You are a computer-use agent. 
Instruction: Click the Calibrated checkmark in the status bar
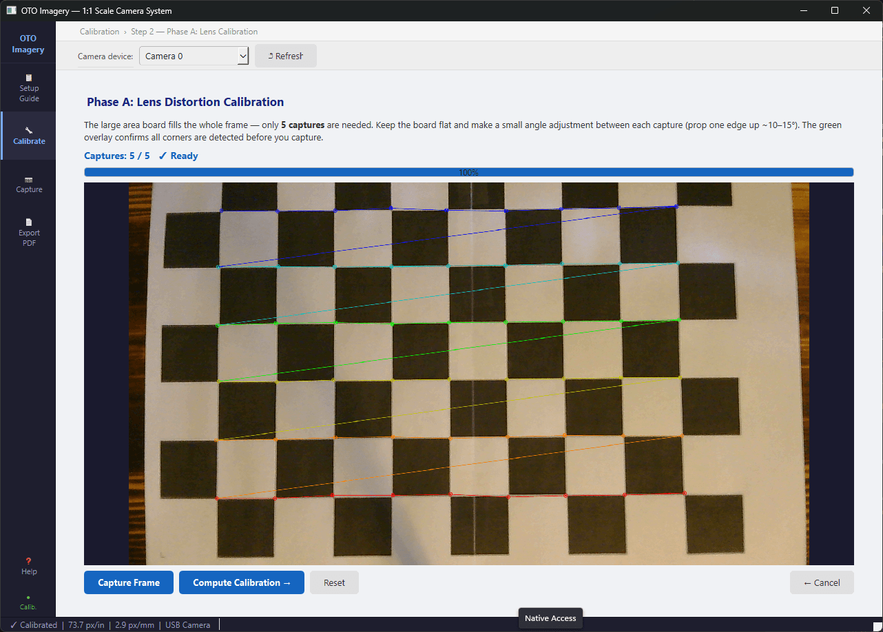coord(32,624)
